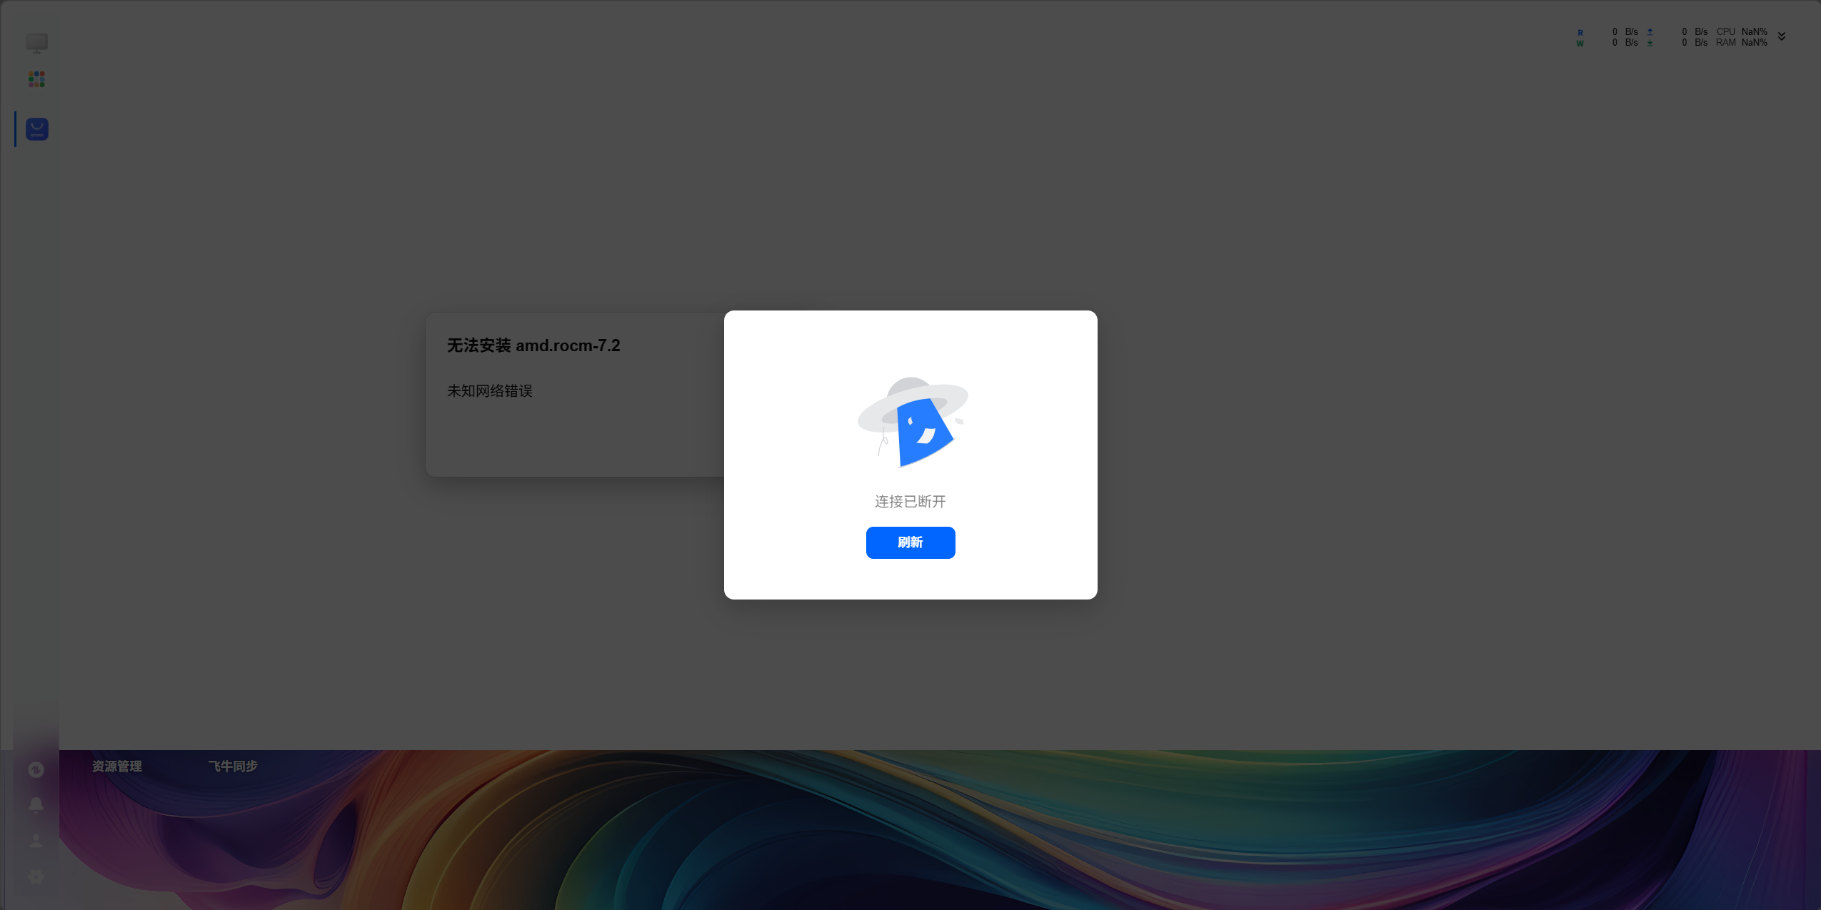Image resolution: width=1821 pixels, height=910 pixels.
Task: Click the 无法安装 amd.rocm-7.2 dialog title
Action: click(x=533, y=345)
